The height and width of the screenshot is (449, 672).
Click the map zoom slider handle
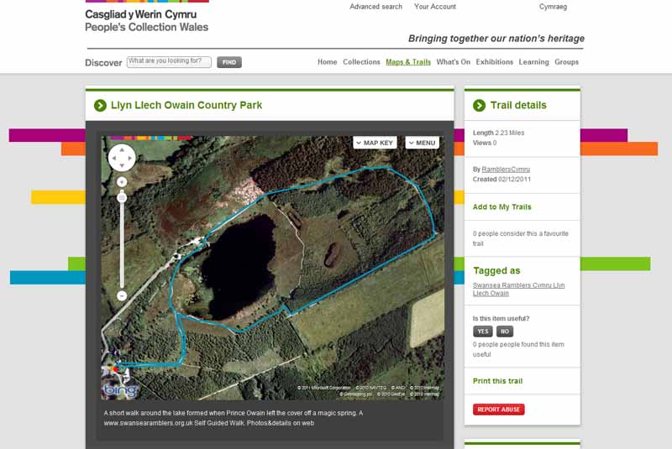(x=122, y=197)
